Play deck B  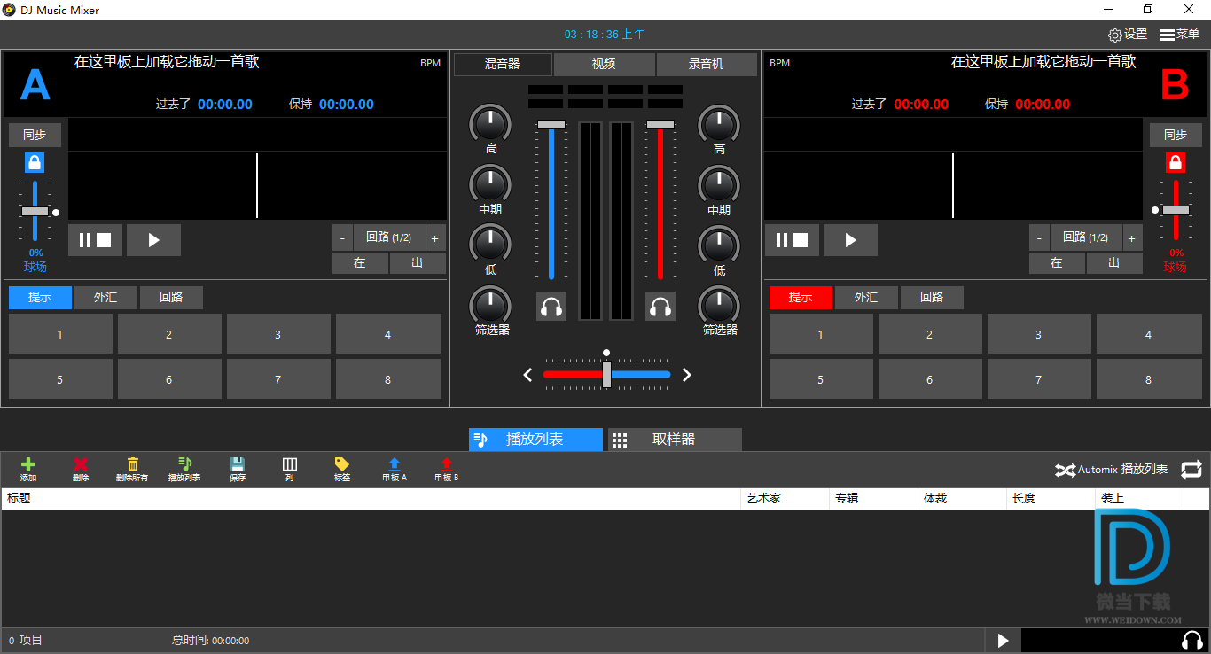pyautogui.click(x=850, y=240)
